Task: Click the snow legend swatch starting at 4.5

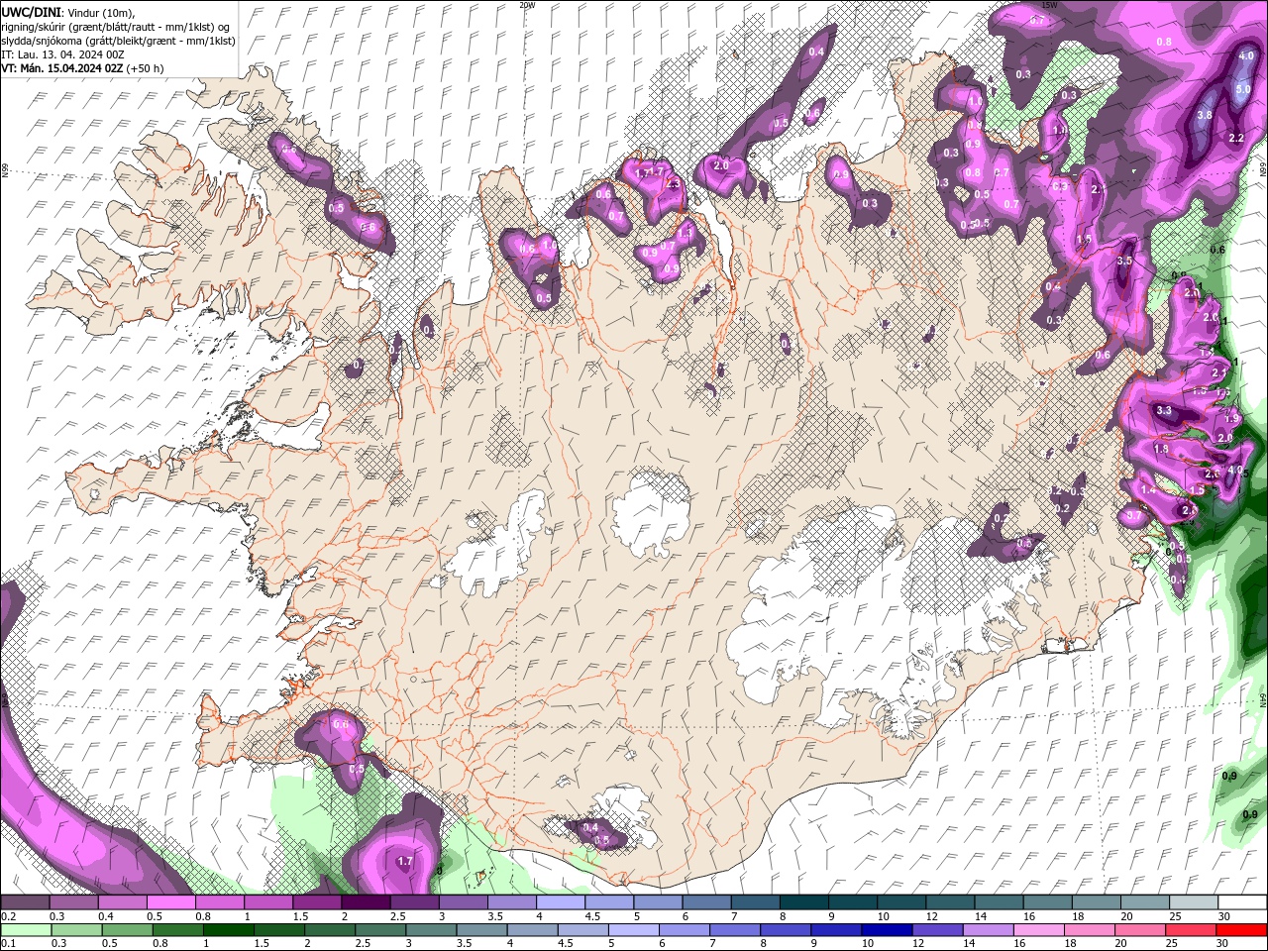Action: [608, 902]
